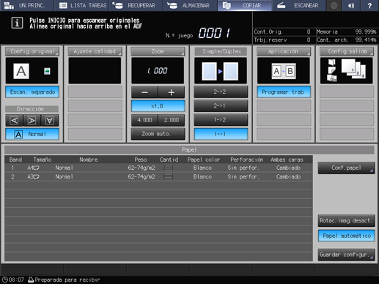This screenshot has height=284, width=379.
Task: Click the Papel section header
Action: click(x=189, y=149)
